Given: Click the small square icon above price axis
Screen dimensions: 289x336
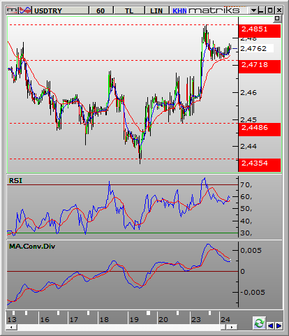Looking at the screenshot, I should 277,18.
